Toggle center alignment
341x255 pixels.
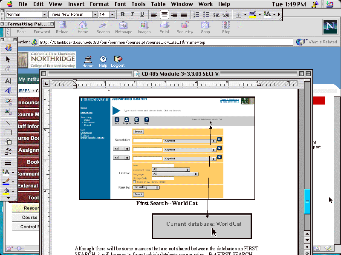pyautogui.click(x=164, y=14)
